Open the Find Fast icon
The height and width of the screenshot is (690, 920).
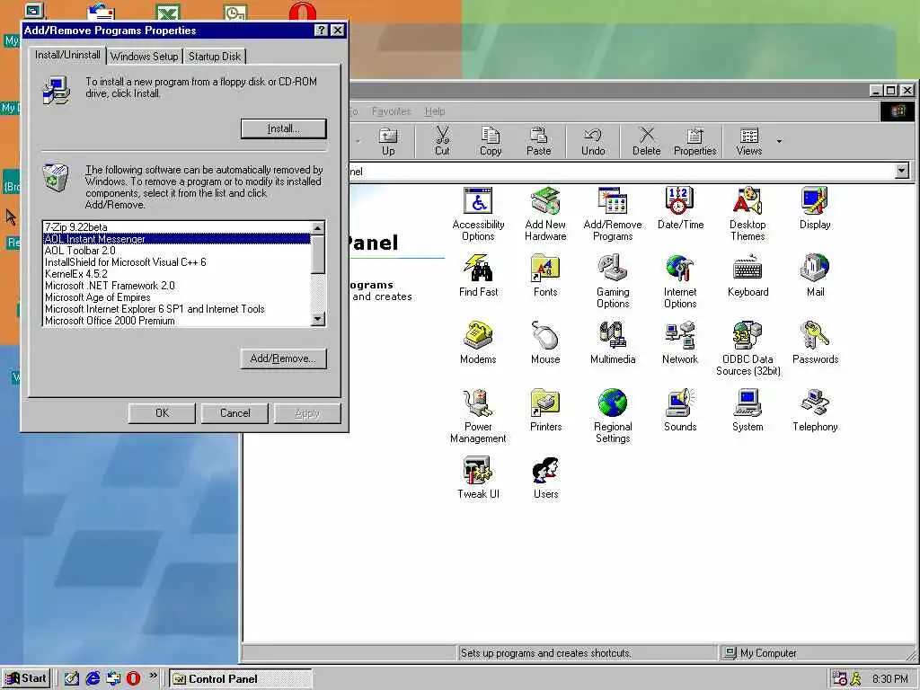point(478,276)
